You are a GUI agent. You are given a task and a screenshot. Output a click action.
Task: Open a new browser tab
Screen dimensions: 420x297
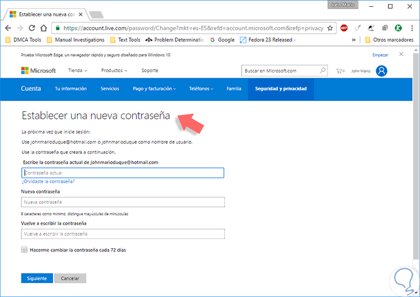(x=96, y=15)
